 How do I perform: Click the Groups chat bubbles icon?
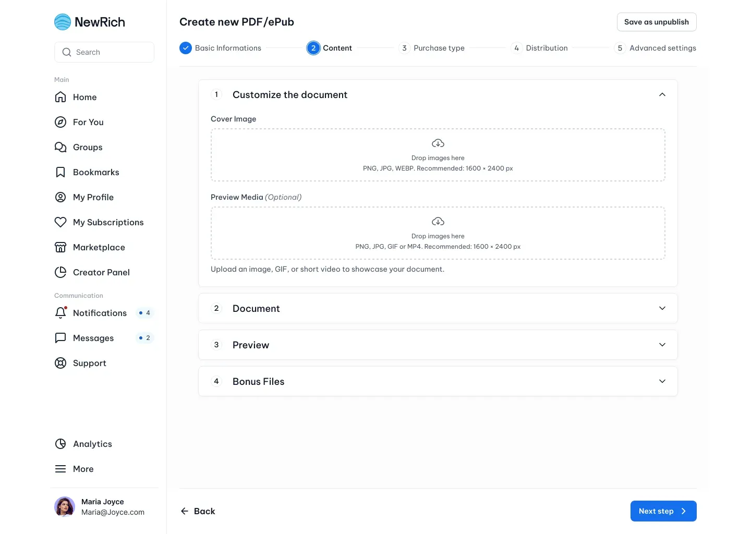click(60, 147)
